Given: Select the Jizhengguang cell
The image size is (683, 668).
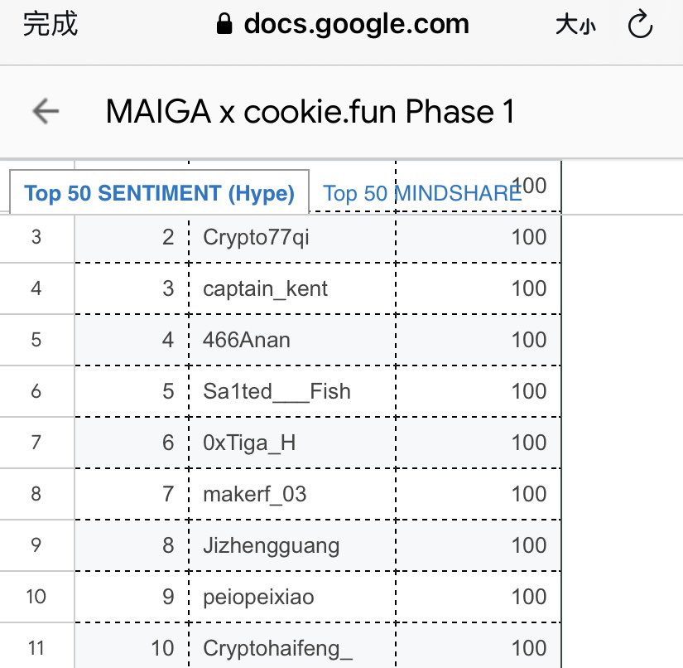Looking at the screenshot, I should tap(292, 545).
